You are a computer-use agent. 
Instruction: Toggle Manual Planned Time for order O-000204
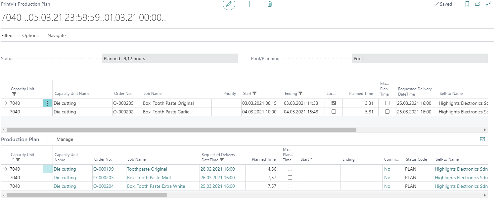click(290, 186)
